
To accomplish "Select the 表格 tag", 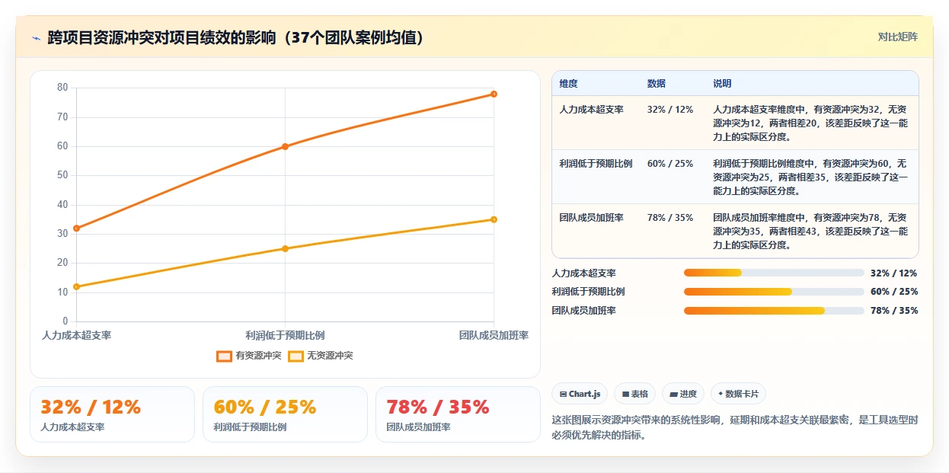I will tap(635, 394).
